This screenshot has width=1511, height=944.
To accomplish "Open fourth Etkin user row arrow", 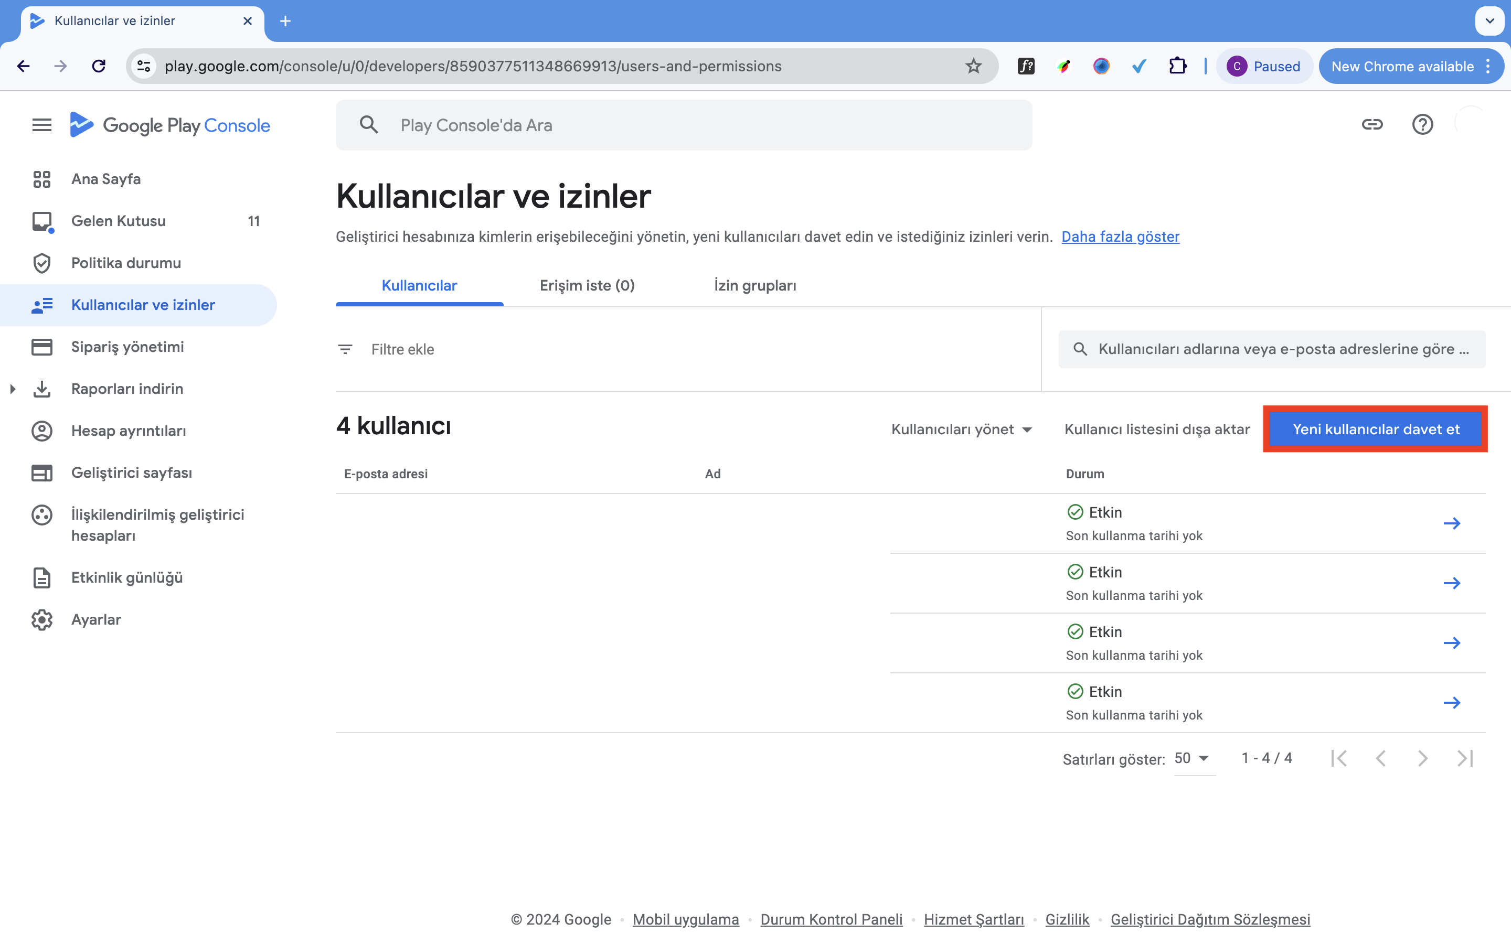I will [x=1452, y=703].
